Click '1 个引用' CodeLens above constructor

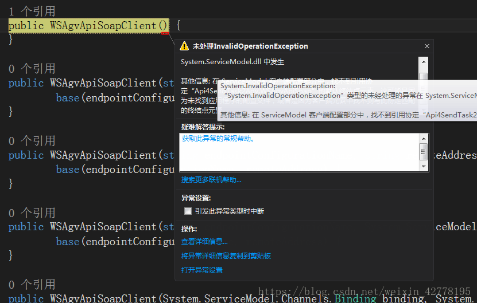coord(32,11)
